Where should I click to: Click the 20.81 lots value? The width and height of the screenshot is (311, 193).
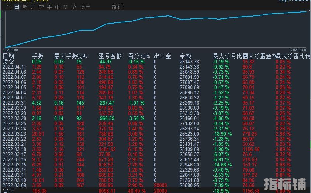coord(38,134)
